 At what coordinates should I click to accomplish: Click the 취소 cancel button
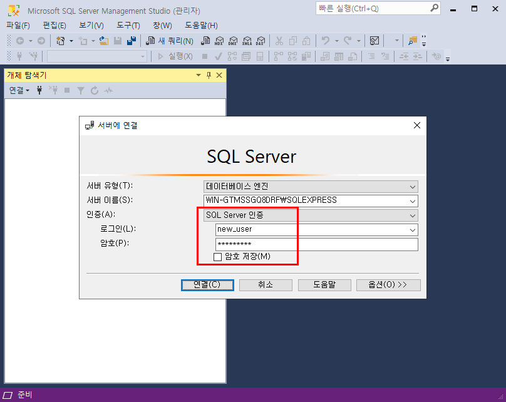[266, 285]
